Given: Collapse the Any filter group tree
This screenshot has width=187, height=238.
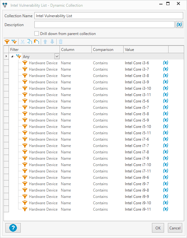Looking at the screenshot, I should (x=12, y=56).
